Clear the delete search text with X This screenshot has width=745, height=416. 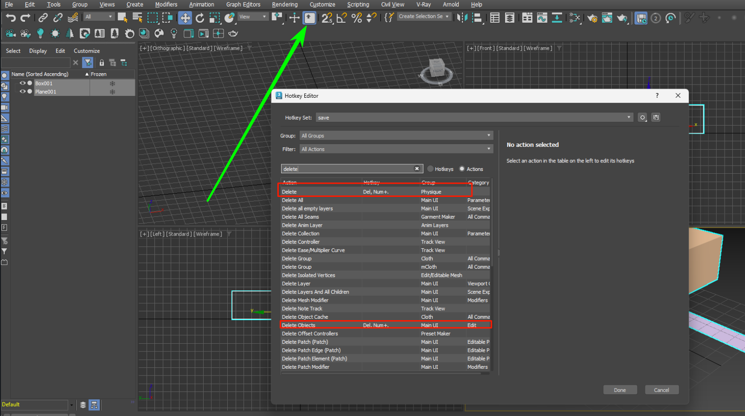[417, 169]
